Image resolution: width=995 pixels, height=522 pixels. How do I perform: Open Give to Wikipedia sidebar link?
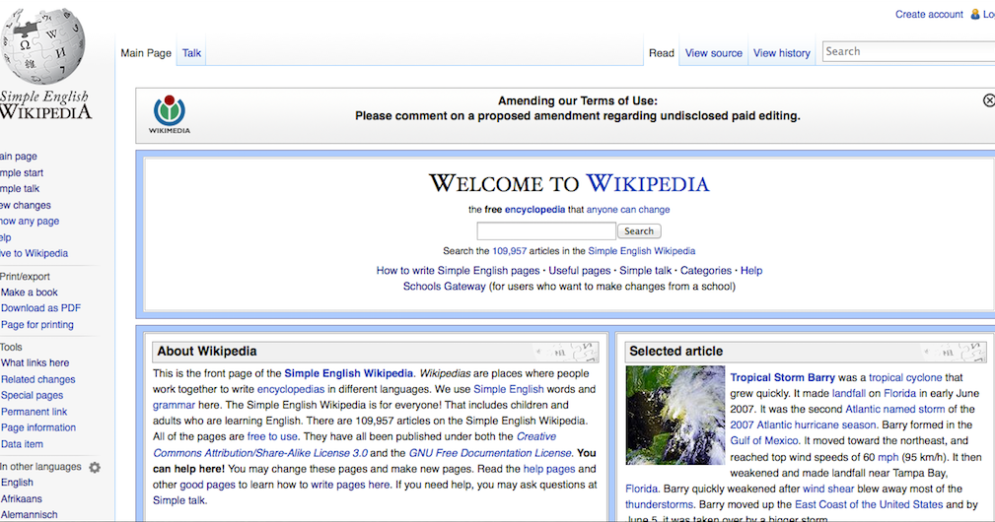click(x=34, y=253)
